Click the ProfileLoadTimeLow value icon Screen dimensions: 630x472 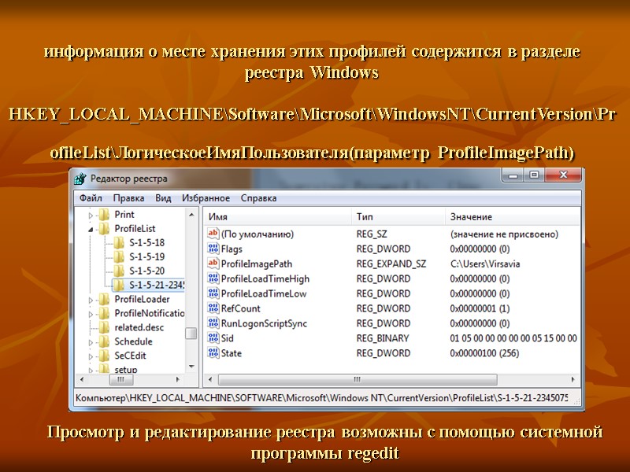point(213,293)
